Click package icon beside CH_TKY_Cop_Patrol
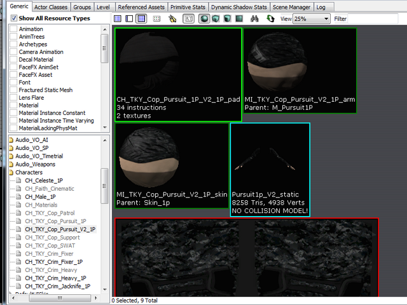Image resolution: width=407 pixels, height=305 pixels. point(18,213)
